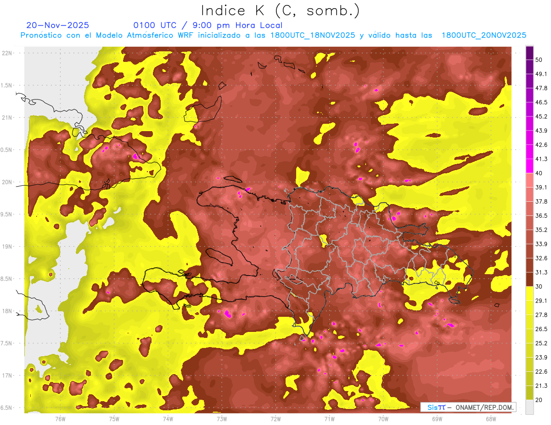
Task: Click the legend value "37.8"
Action: 541,201
